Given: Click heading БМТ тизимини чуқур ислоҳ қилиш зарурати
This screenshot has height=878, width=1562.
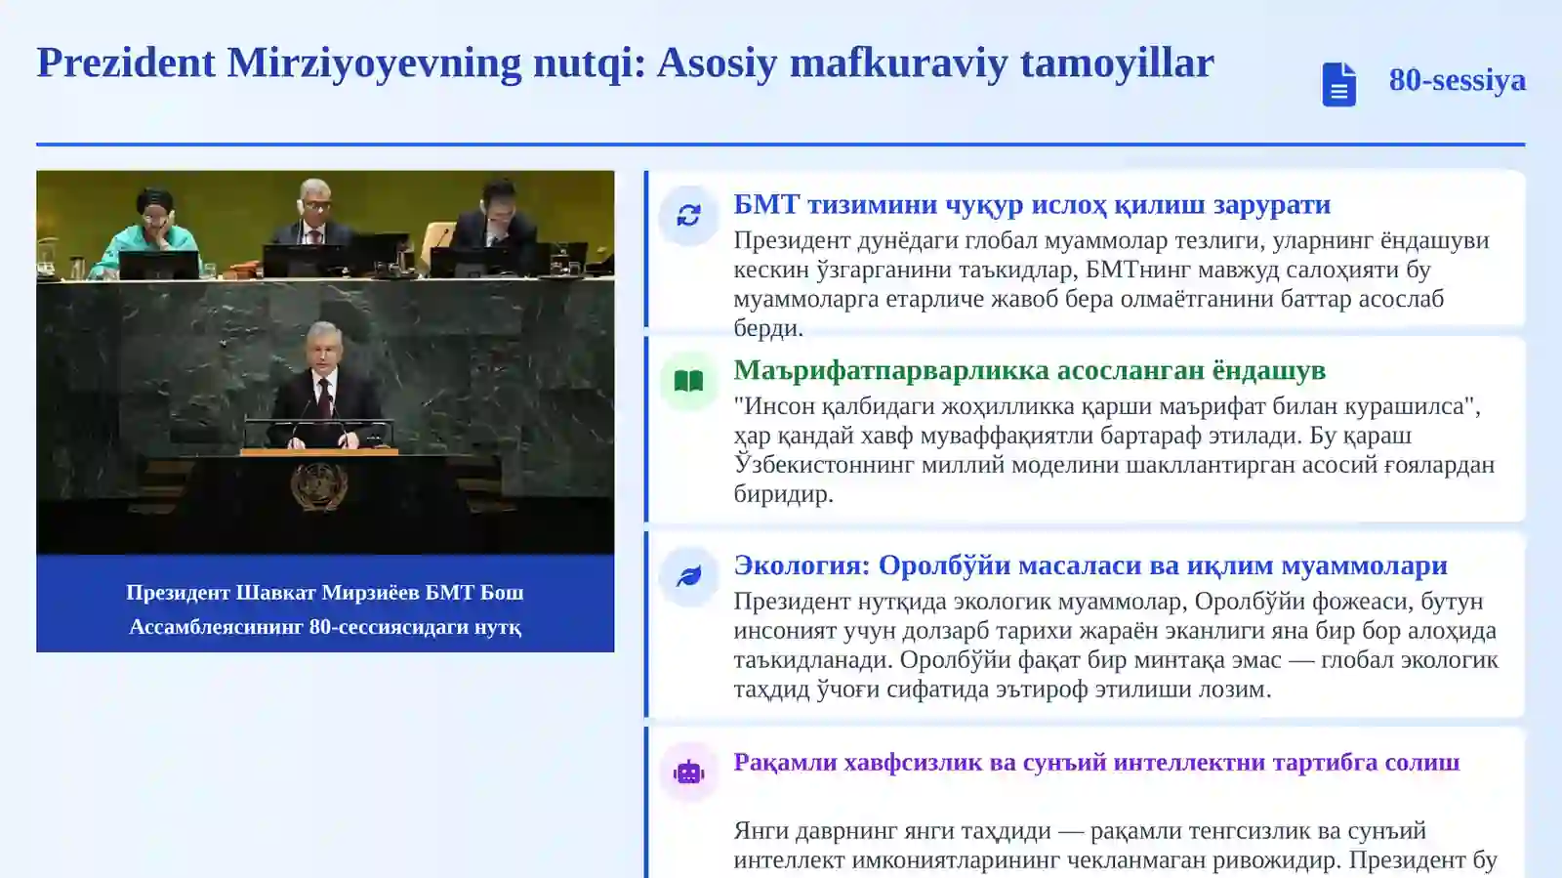Looking at the screenshot, I should [x=1032, y=204].
